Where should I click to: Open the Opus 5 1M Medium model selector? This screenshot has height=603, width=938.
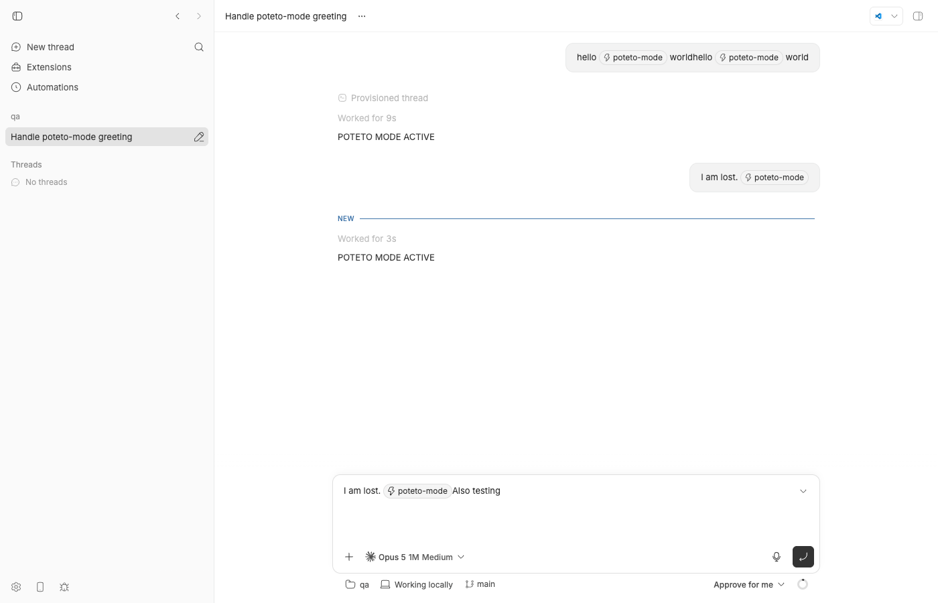tap(415, 557)
